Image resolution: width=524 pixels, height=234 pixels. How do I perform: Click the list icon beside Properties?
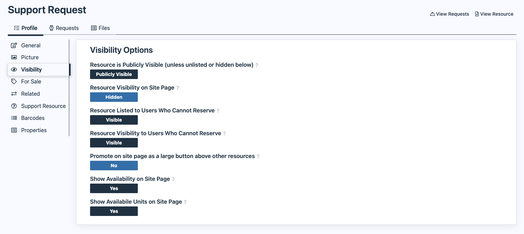coord(14,130)
